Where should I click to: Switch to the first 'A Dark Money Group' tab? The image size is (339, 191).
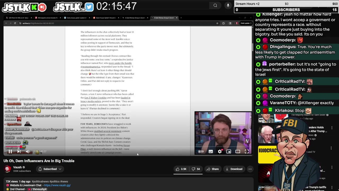[x=135, y=18]
